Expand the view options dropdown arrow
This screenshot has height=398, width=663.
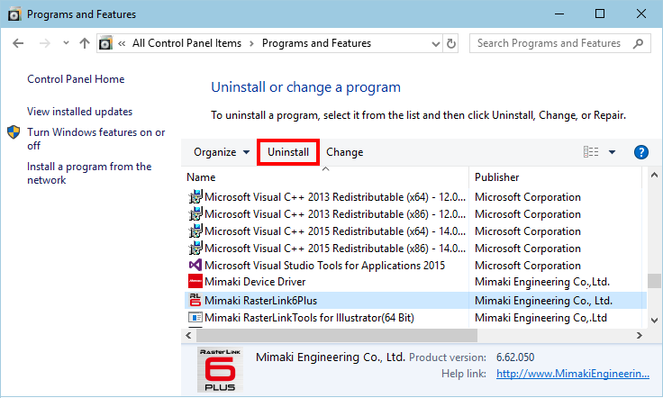pos(613,152)
